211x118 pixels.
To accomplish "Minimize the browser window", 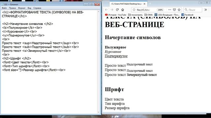I will tap(201, 3).
